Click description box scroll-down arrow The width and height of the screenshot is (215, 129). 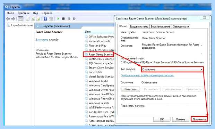pos(201,53)
